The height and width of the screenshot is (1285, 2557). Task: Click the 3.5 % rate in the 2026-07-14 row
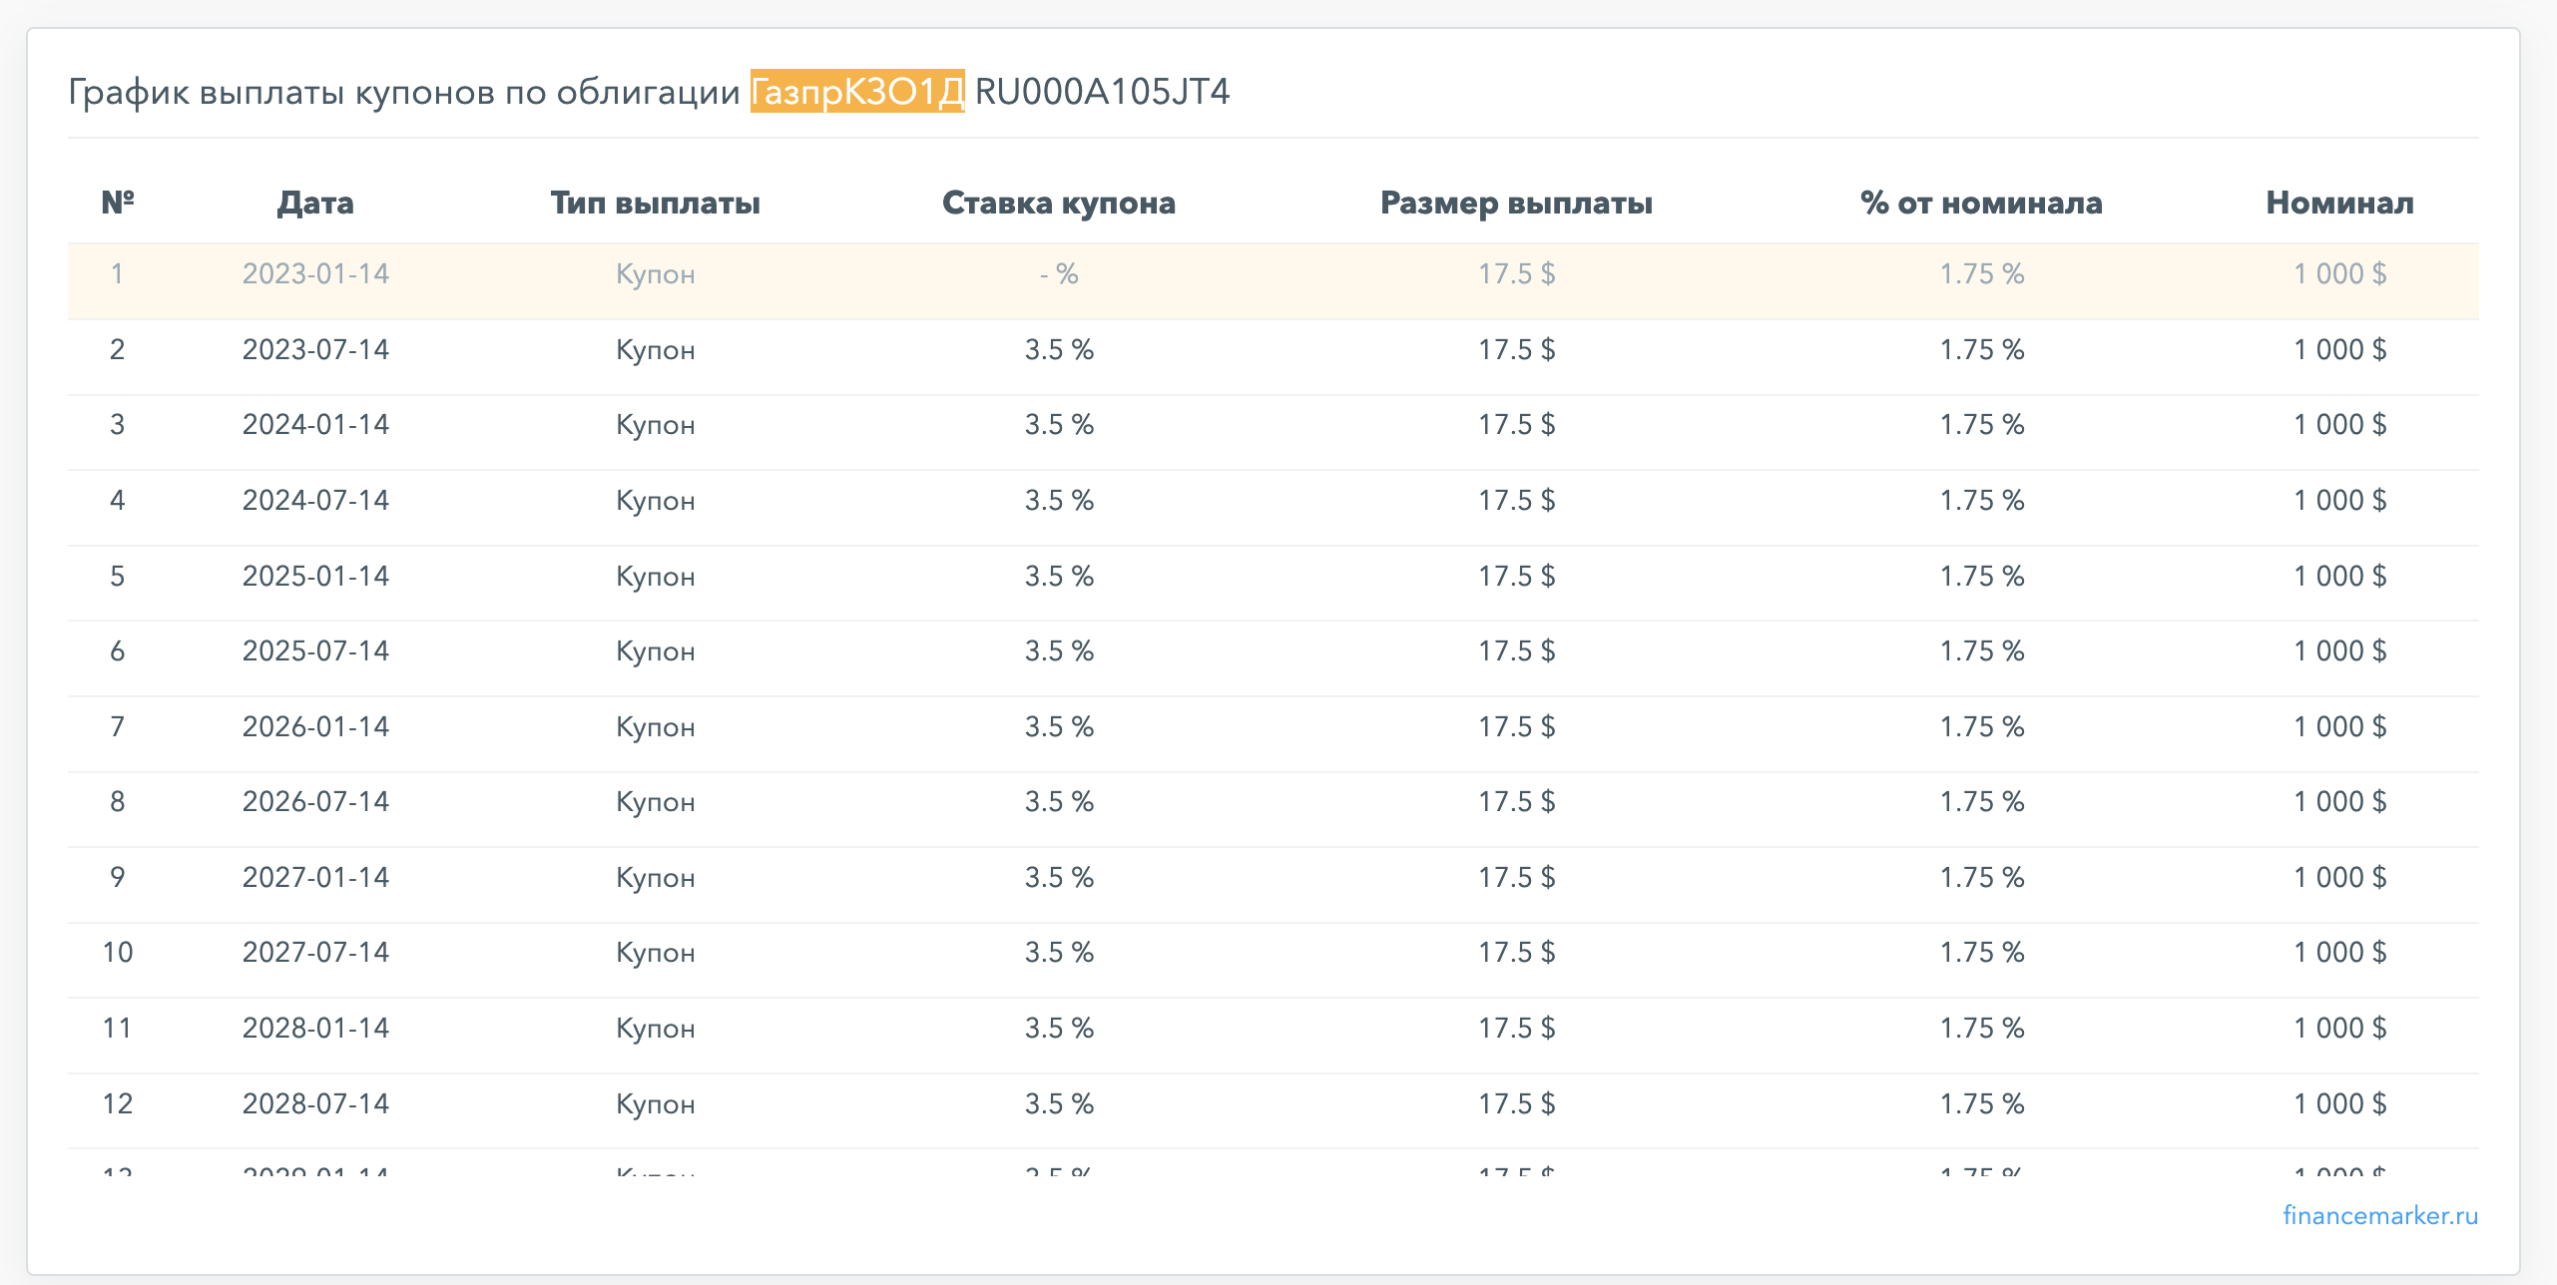(1059, 801)
